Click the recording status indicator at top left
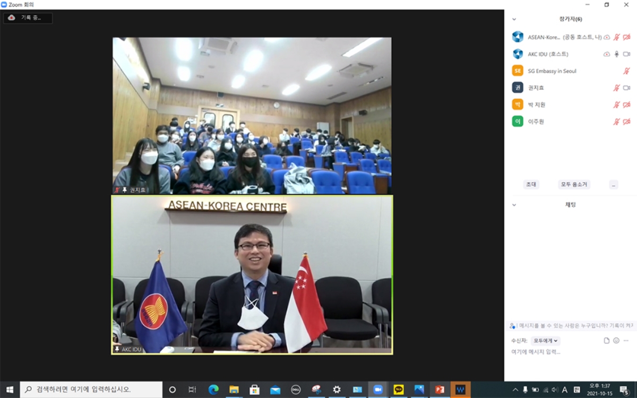The width and height of the screenshot is (637, 398). [x=28, y=18]
